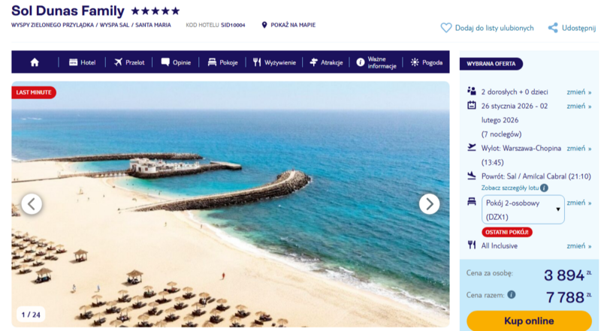The height and width of the screenshot is (331, 601).
Task: Click info icon next to Cena razem
Action: (x=512, y=295)
